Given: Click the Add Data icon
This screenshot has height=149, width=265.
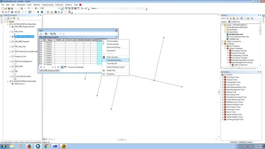Looking at the screenshot, I should click(36, 8).
